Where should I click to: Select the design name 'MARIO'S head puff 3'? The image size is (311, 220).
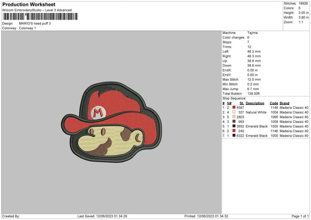(35, 23)
